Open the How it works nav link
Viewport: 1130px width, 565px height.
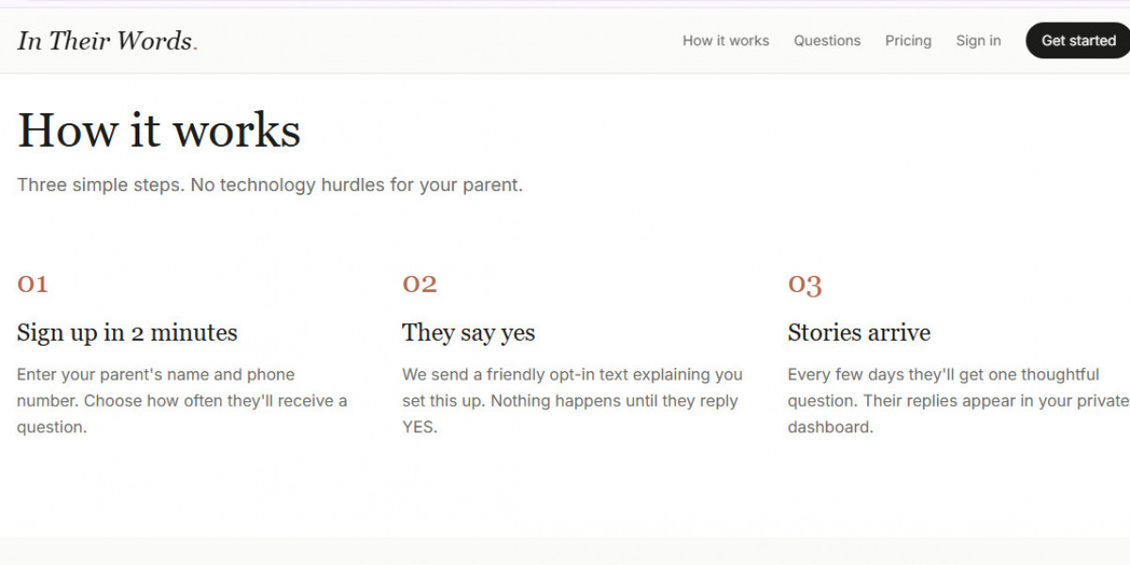pos(725,40)
